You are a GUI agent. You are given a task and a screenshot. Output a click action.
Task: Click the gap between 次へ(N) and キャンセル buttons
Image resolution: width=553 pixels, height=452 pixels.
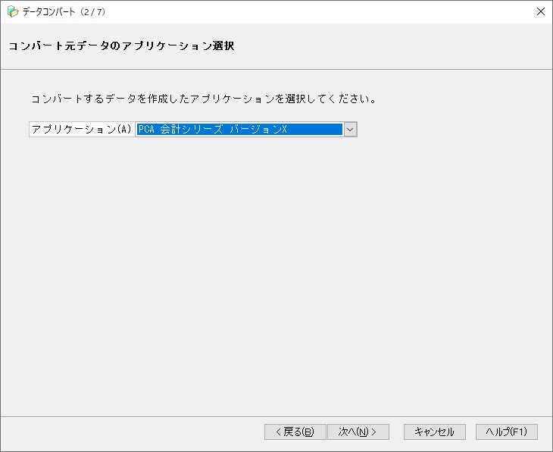396,432
